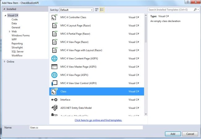This screenshot has height=139, width=201.
Task: Select the Reporting category
Action: pos(17,44)
